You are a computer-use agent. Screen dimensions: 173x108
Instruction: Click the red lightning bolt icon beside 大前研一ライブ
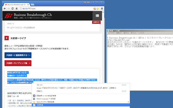[6, 38]
